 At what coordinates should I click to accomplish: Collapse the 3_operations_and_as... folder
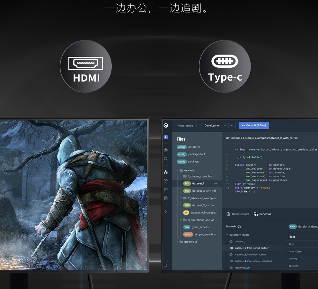(x=181, y=220)
